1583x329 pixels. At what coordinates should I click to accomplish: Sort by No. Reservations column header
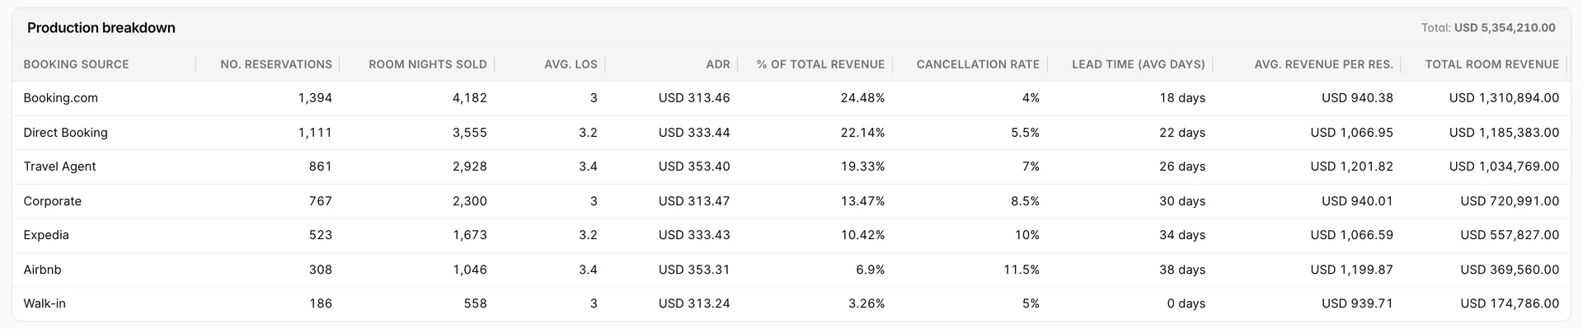[x=276, y=64]
